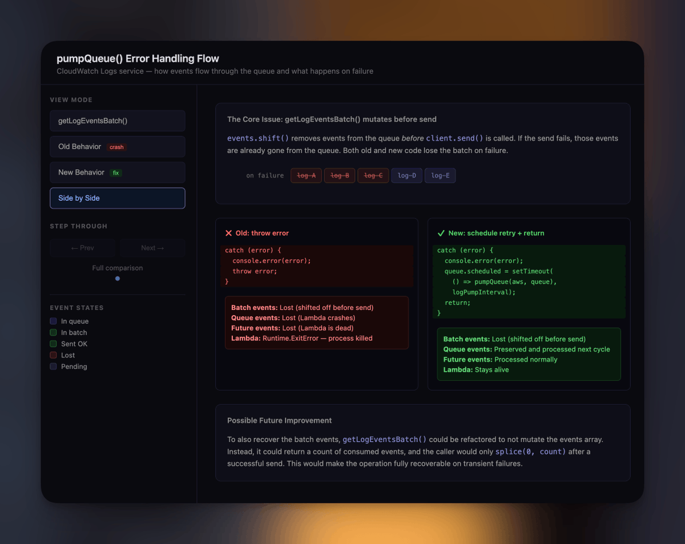685x544 pixels.
Task: Click the events.shift() code text
Action: tap(258, 138)
